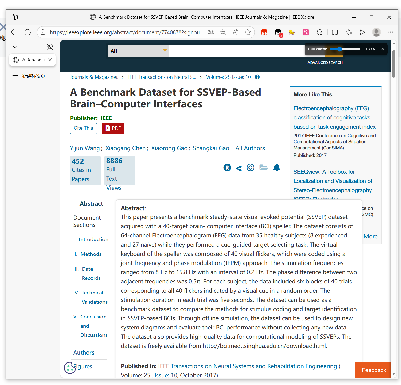Image resolution: width=401 pixels, height=385 pixels.
Task: Save article to project folder
Action: (264, 168)
